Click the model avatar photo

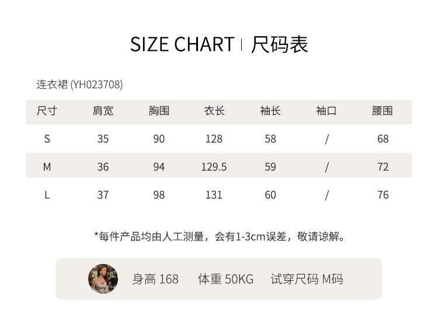tap(103, 279)
